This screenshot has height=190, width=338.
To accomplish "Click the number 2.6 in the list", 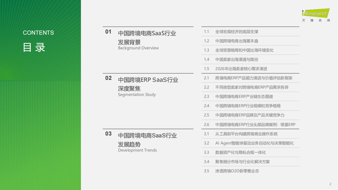I will pyautogui.click(x=206, y=125).
